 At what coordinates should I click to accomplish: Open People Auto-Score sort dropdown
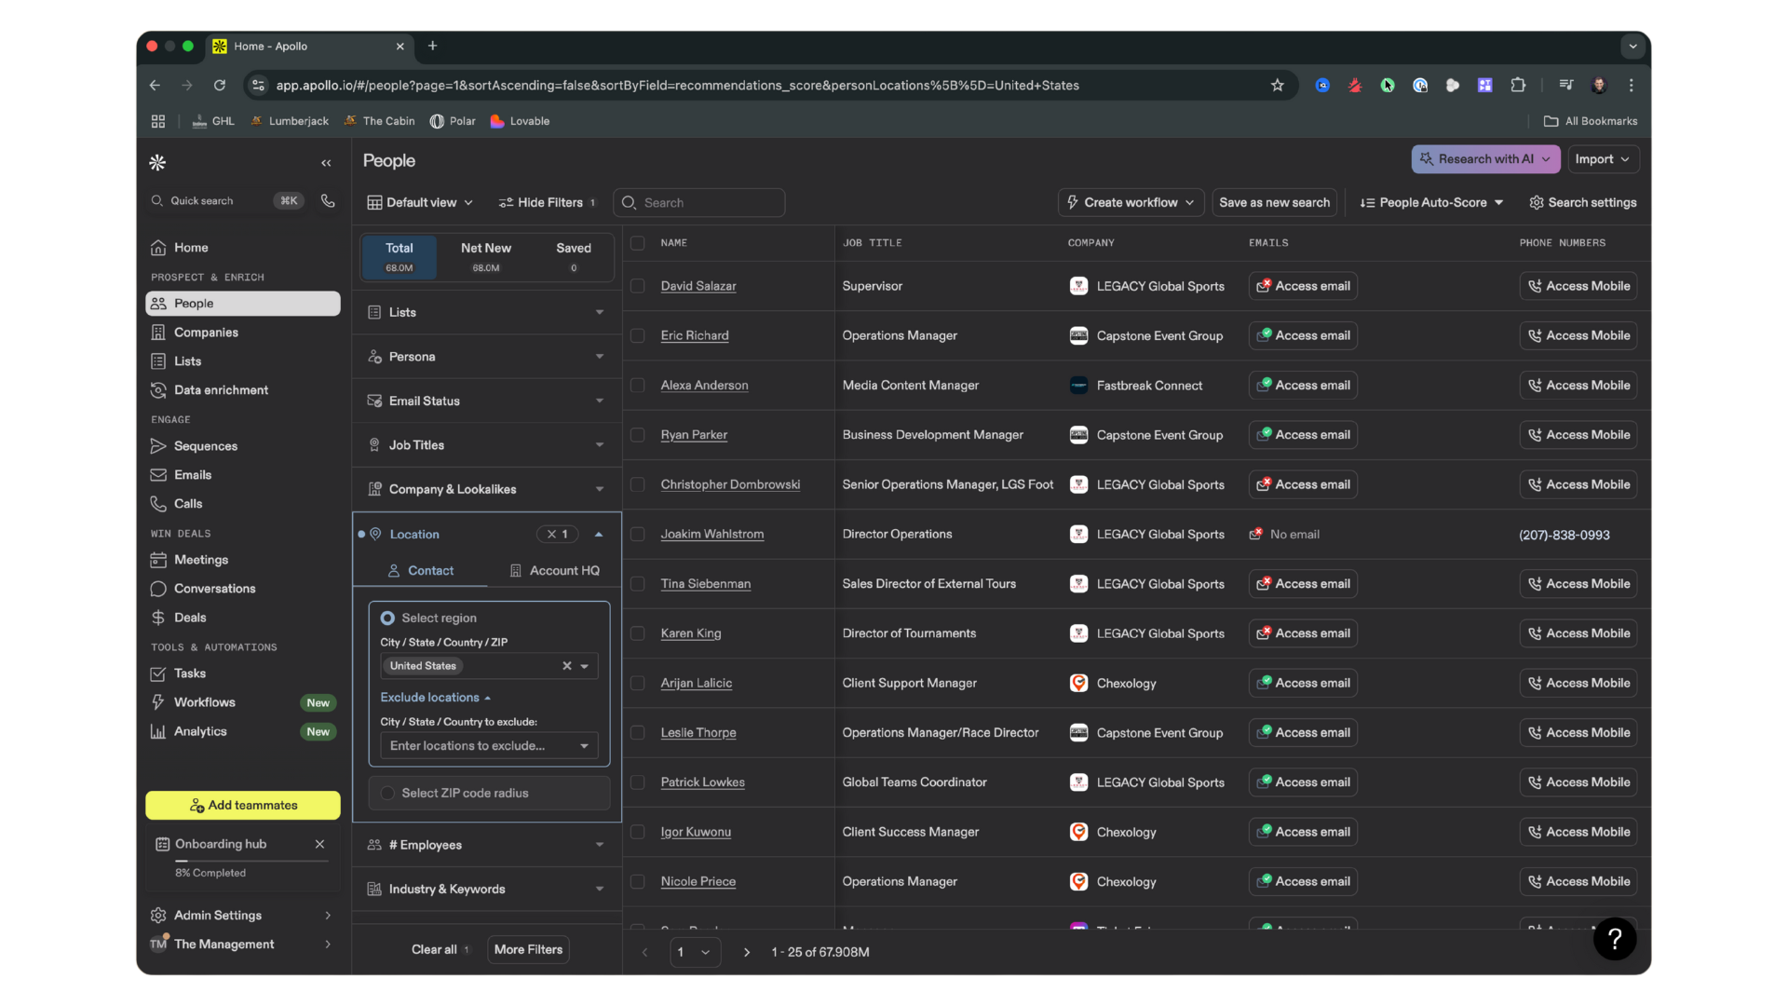[1431, 202]
